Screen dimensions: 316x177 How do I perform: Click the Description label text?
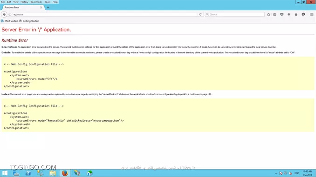(9, 47)
